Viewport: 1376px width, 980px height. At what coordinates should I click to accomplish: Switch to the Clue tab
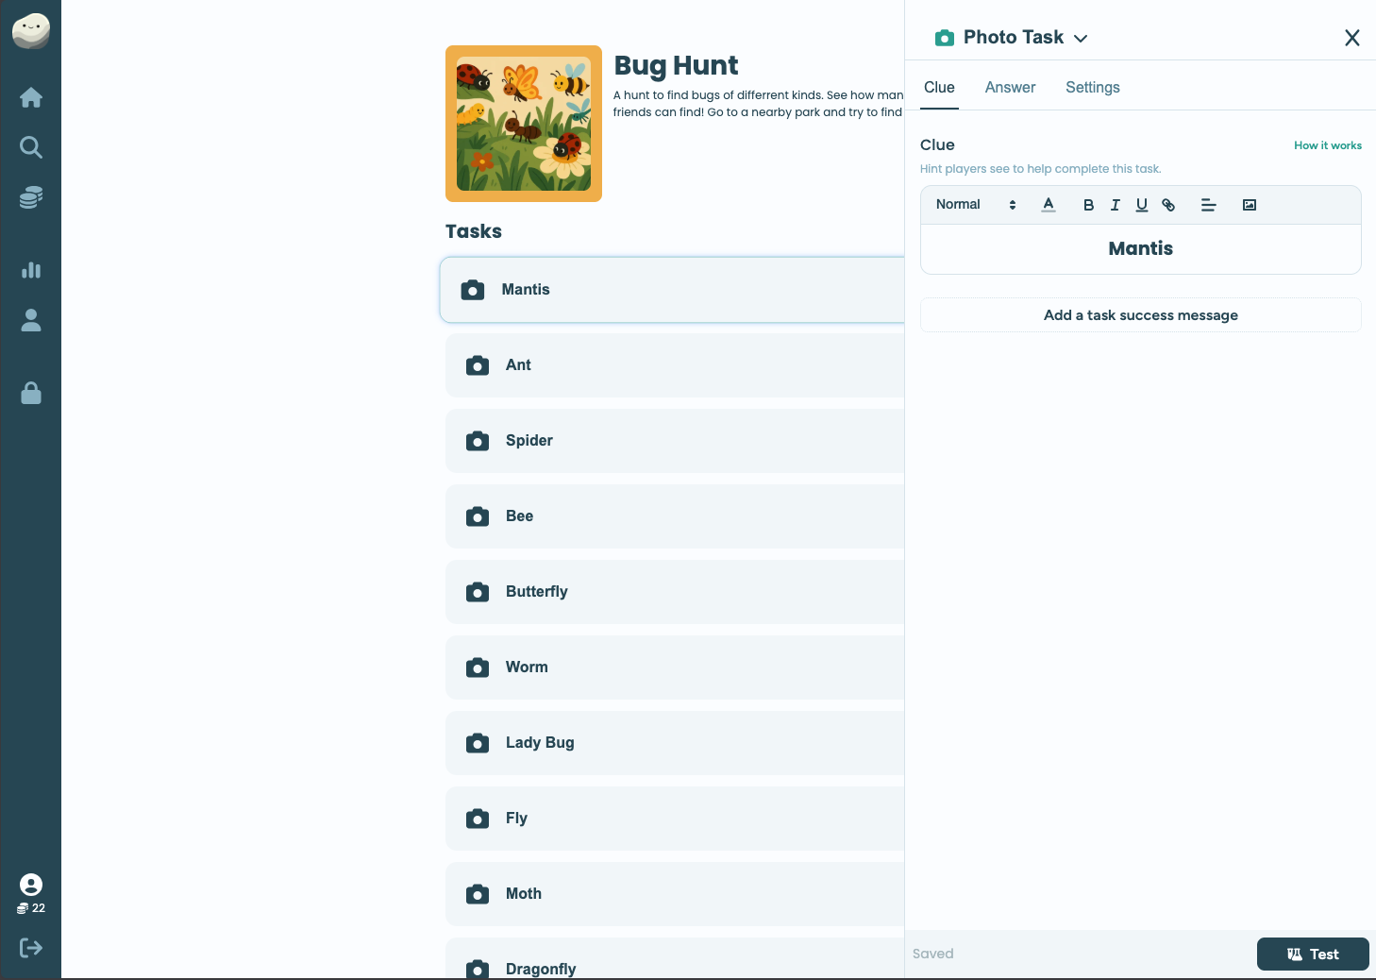click(939, 88)
